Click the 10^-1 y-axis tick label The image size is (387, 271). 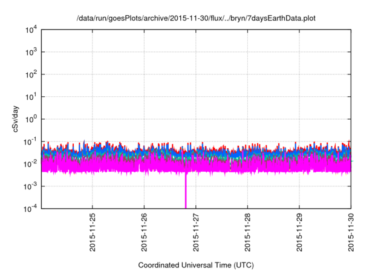[x=30, y=142]
